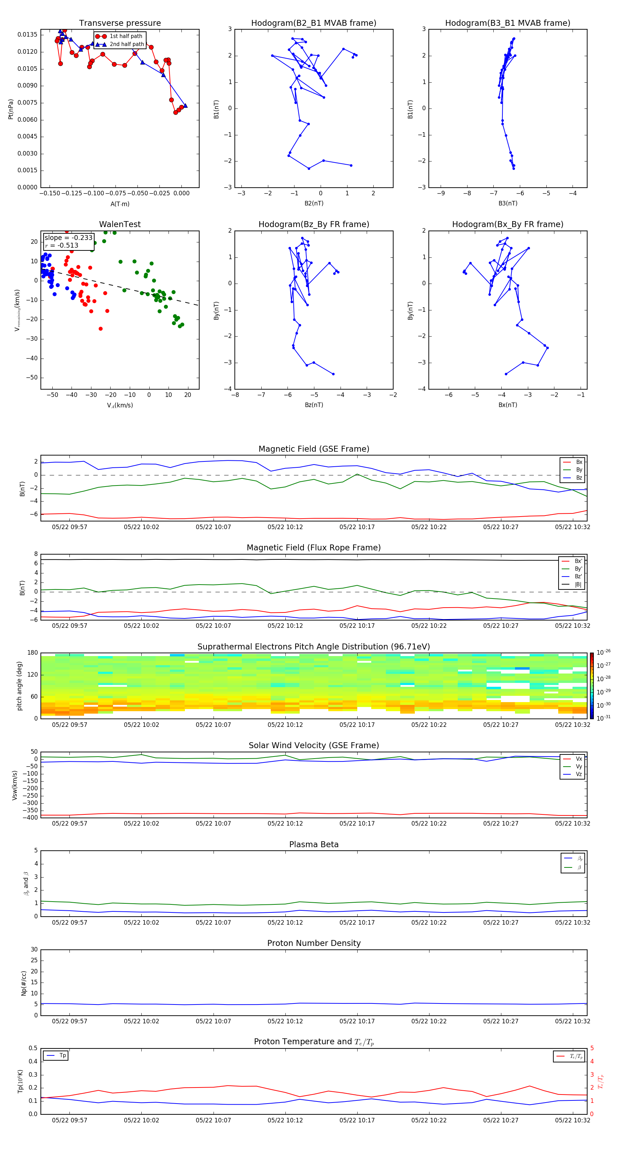
Task: Click the pitch-angle colorbar scale
Action: click(591, 686)
